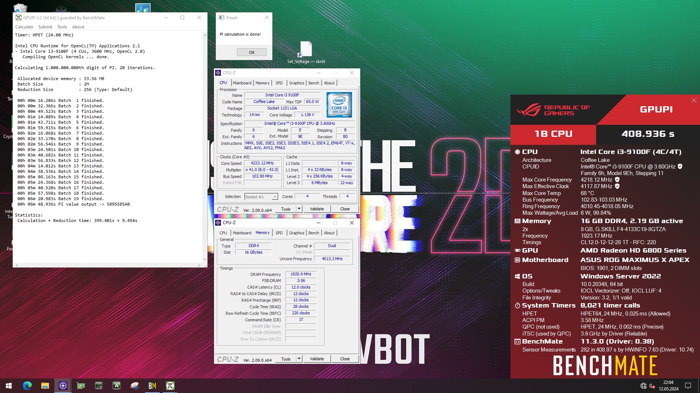Click the BenchMate version section icon
This screenshot has height=393, width=700.
517,342
